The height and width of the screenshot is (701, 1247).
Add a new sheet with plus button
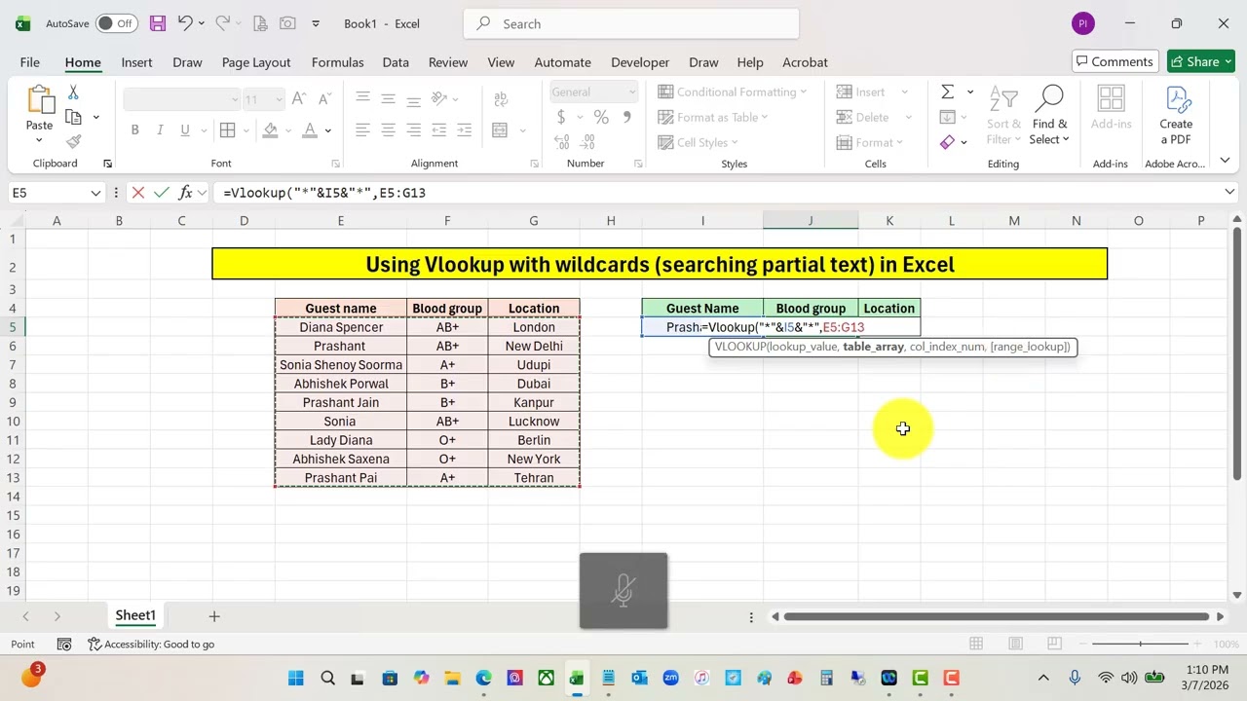point(214,616)
